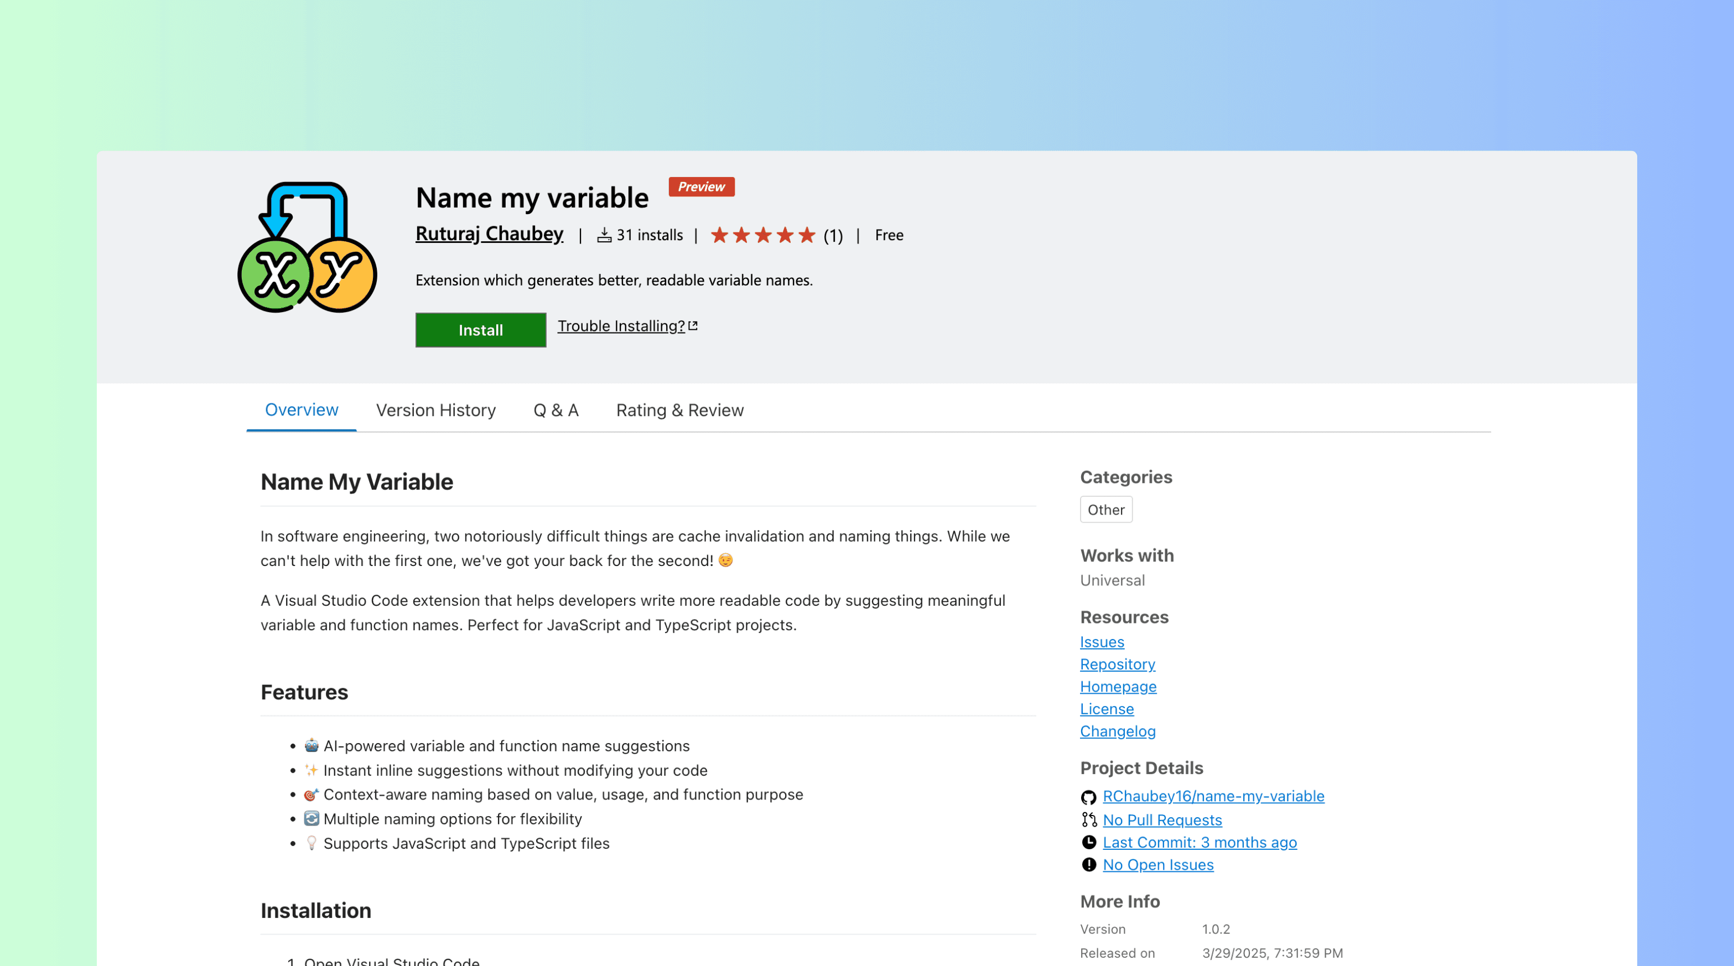Click the download icon next to 31 installs
This screenshot has height=966, width=1734.
(605, 234)
